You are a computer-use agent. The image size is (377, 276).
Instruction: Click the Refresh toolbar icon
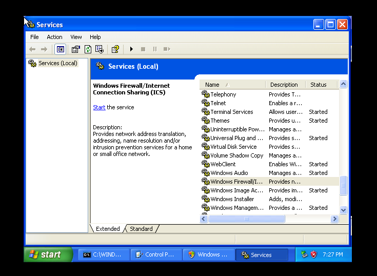[x=88, y=49]
